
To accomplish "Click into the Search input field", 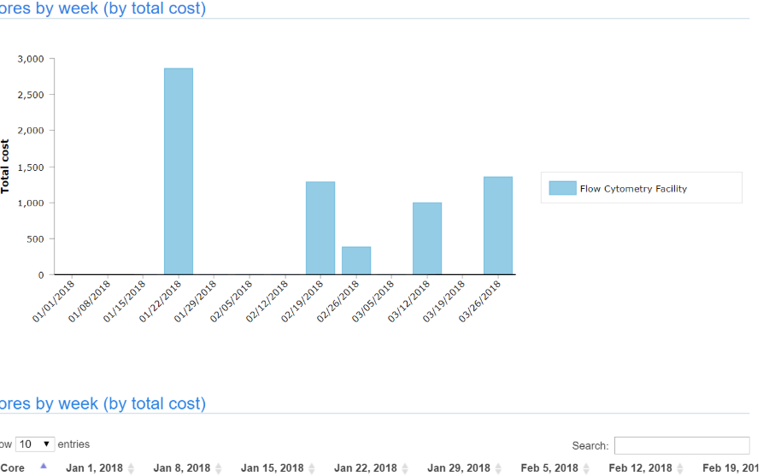I will (x=681, y=445).
